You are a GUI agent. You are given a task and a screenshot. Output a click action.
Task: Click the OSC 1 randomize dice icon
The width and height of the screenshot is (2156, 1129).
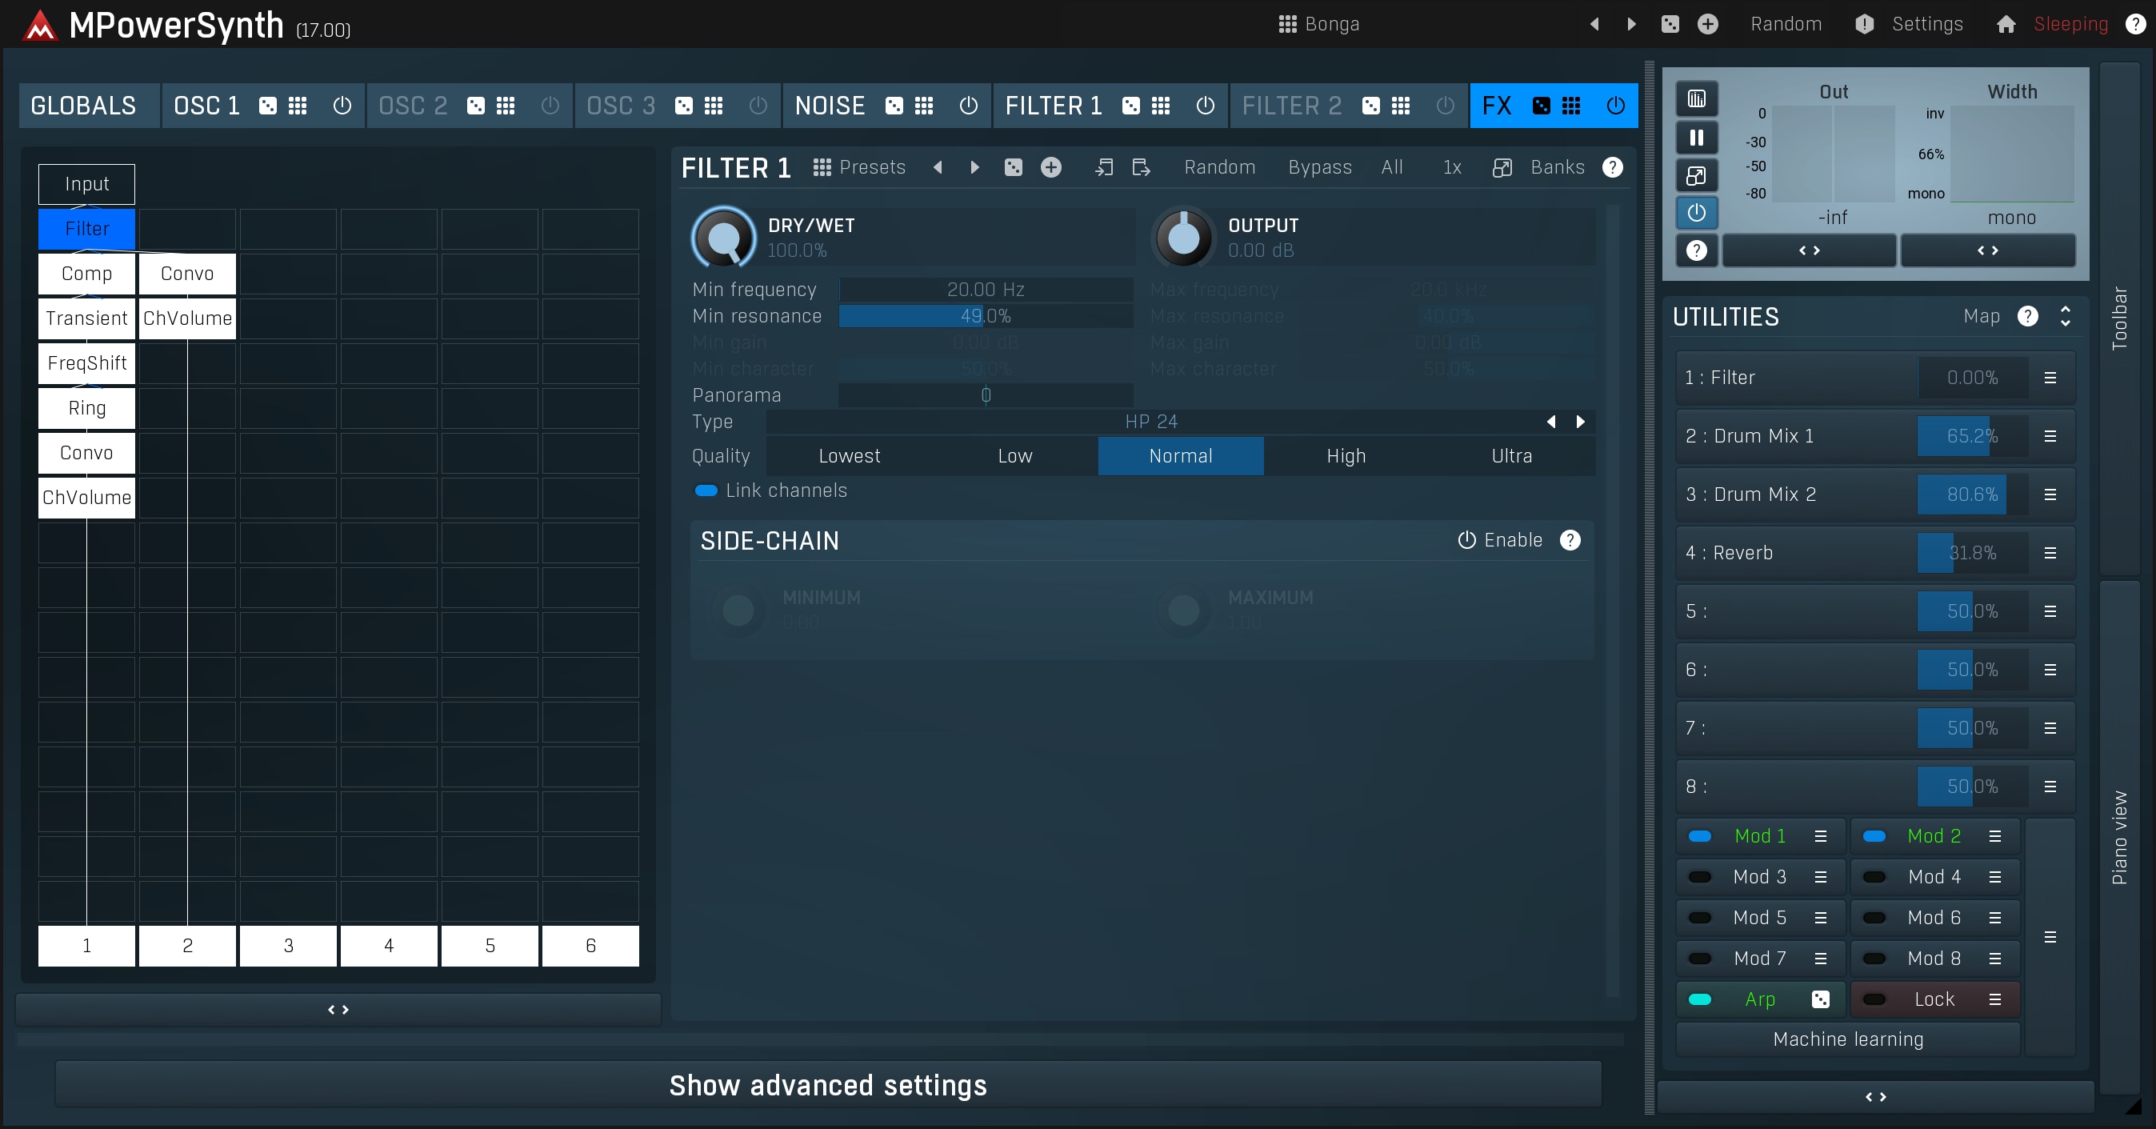[x=268, y=106]
